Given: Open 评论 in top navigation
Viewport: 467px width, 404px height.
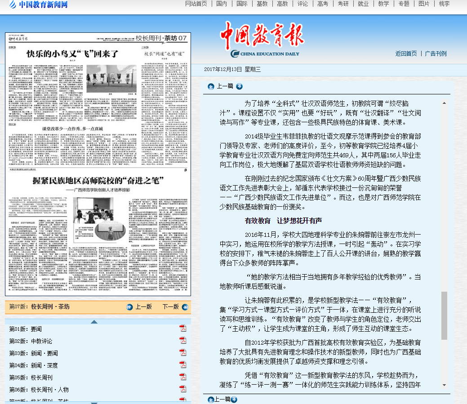Looking at the screenshot, I should click(x=302, y=4).
